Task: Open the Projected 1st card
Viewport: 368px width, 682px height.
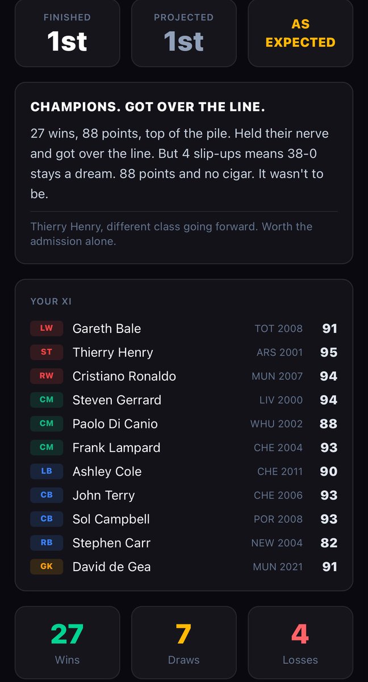Action: (x=184, y=33)
